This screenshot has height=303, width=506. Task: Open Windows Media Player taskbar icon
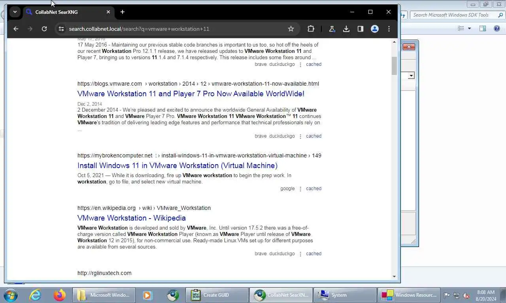147,295
